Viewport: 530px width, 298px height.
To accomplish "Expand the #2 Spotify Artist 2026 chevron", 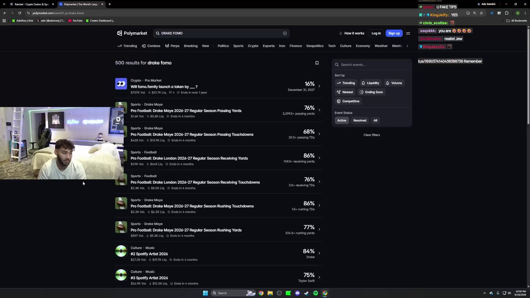I will coord(319,253).
